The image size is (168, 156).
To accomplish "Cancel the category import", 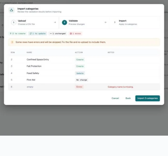I will (115, 98).
